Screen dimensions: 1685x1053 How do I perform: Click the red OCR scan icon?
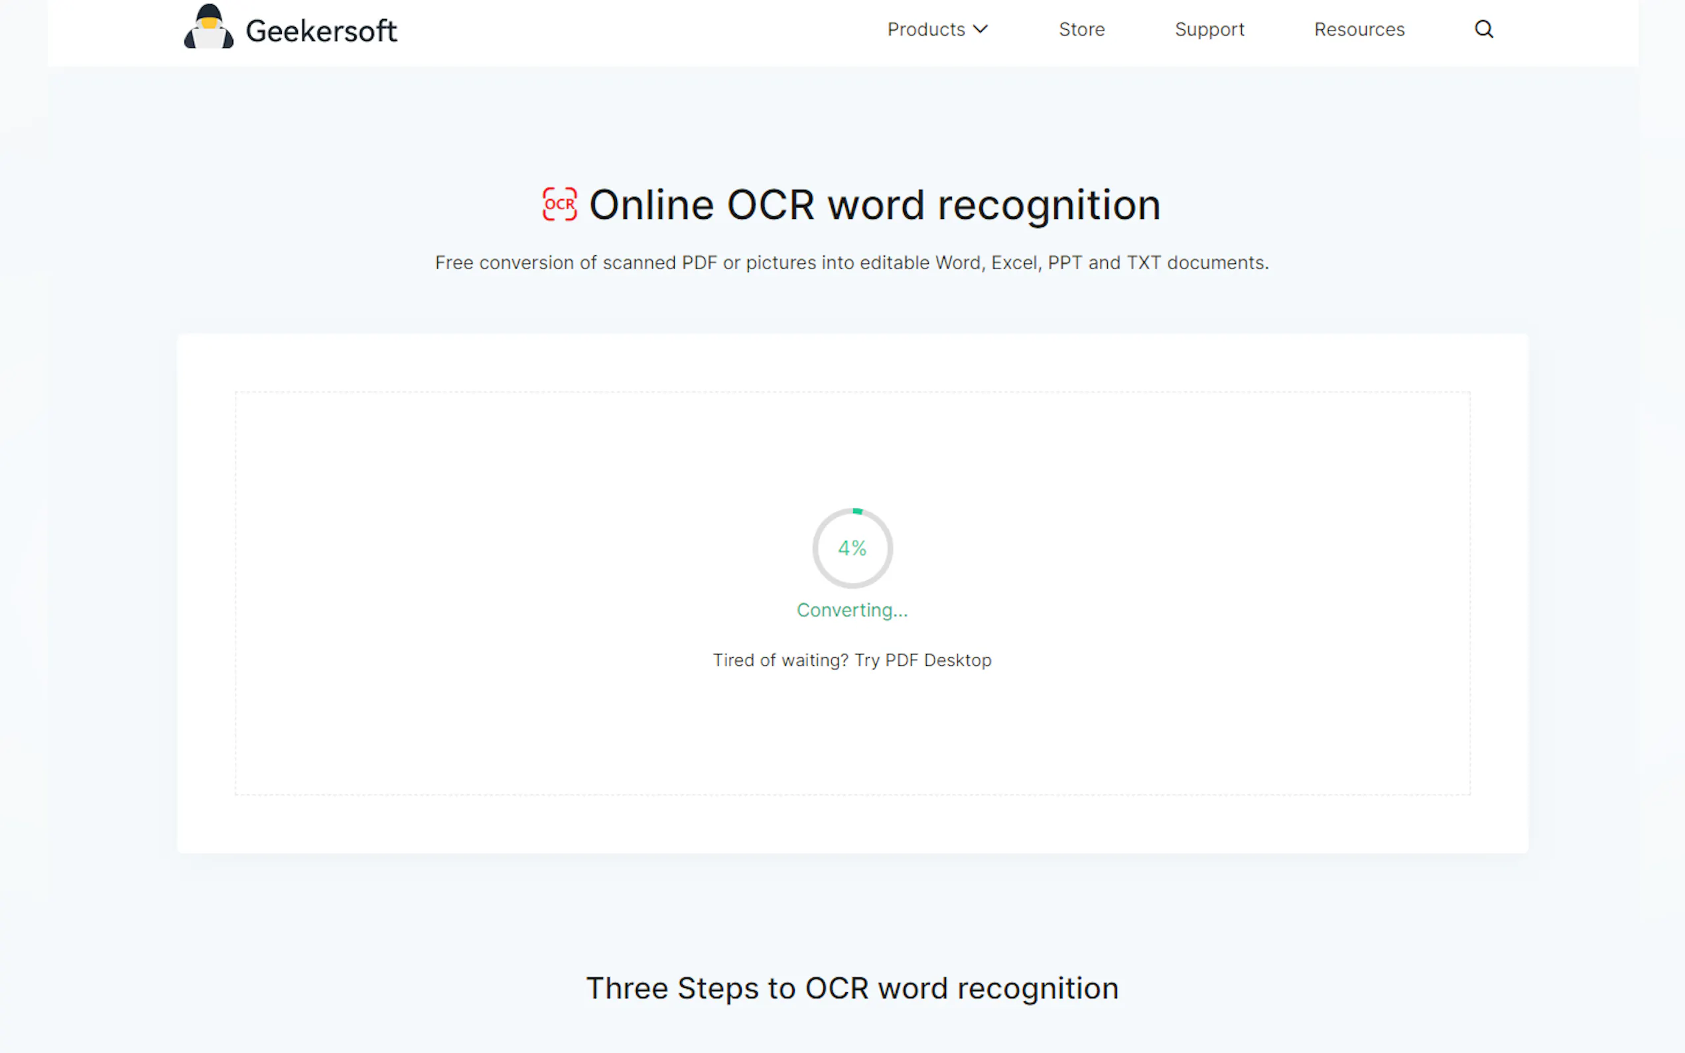(559, 204)
